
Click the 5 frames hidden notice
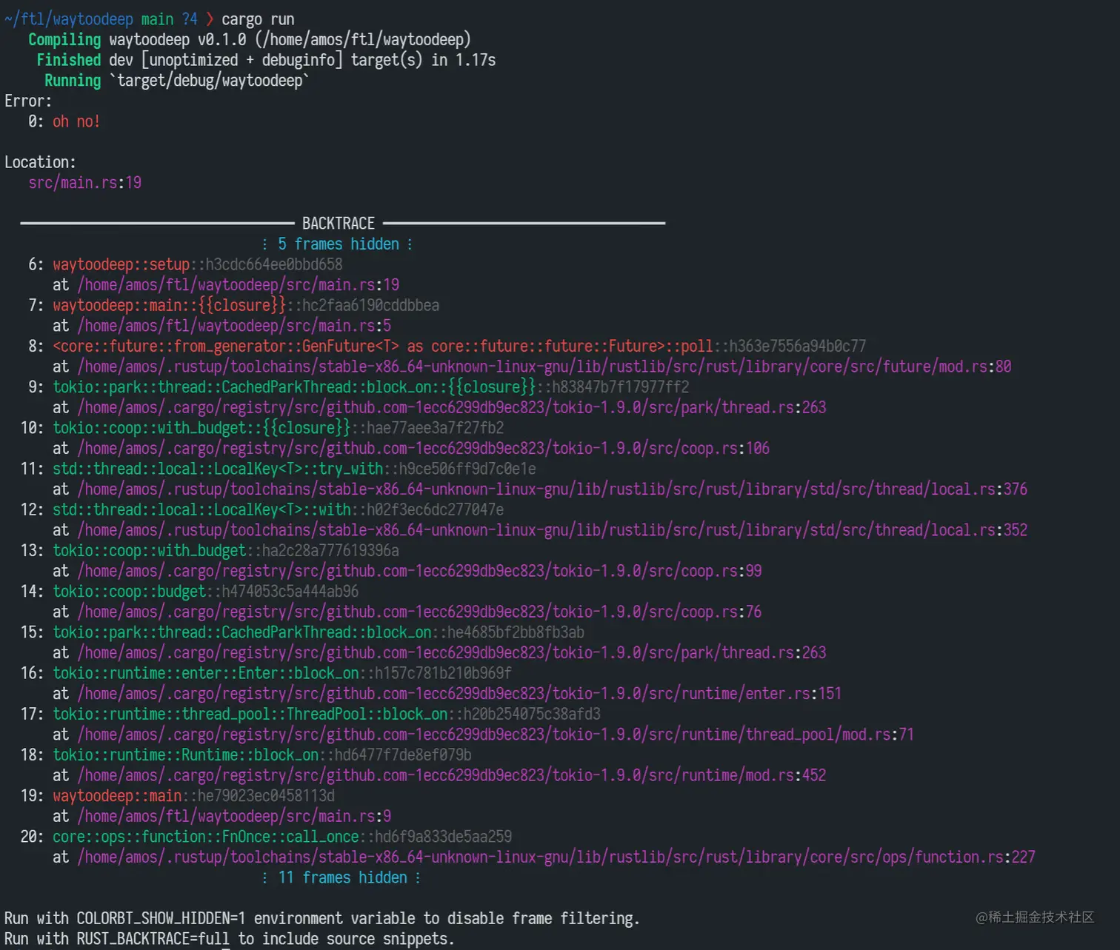pyautogui.click(x=339, y=244)
